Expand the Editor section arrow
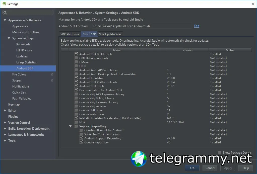The image size is (257, 174). (x=5, y=111)
